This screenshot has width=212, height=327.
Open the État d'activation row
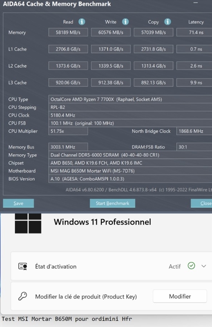click(112, 266)
